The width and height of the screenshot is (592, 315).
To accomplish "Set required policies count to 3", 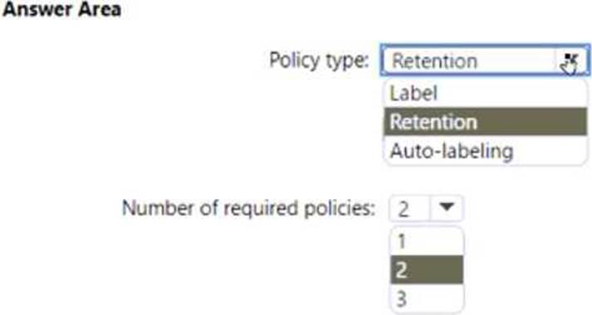I will pos(427,298).
